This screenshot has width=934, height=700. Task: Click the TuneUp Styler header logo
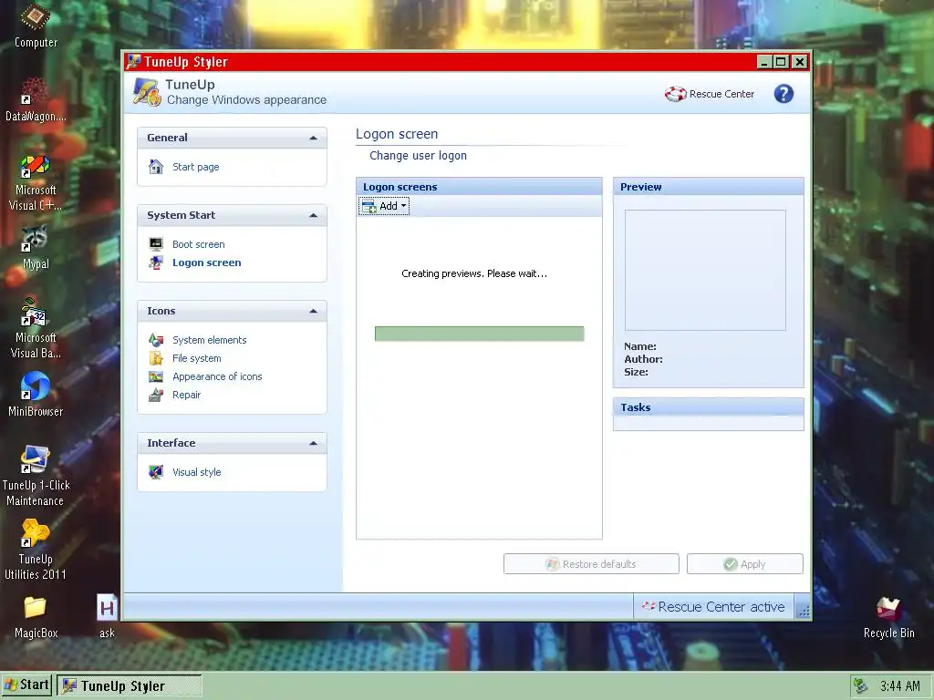click(147, 92)
